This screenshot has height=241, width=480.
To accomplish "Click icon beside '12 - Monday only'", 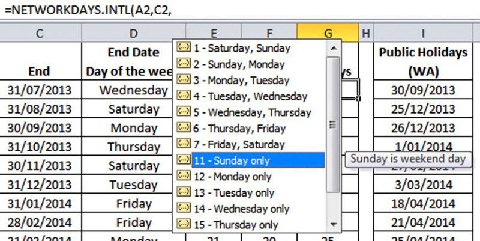I will click(x=184, y=177).
